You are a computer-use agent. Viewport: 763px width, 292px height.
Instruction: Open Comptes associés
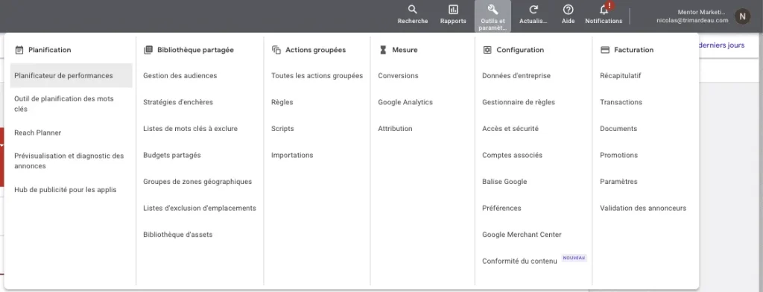click(x=513, y=155)
